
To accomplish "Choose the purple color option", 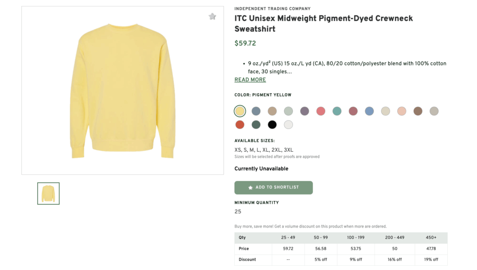I will [305, 111].
